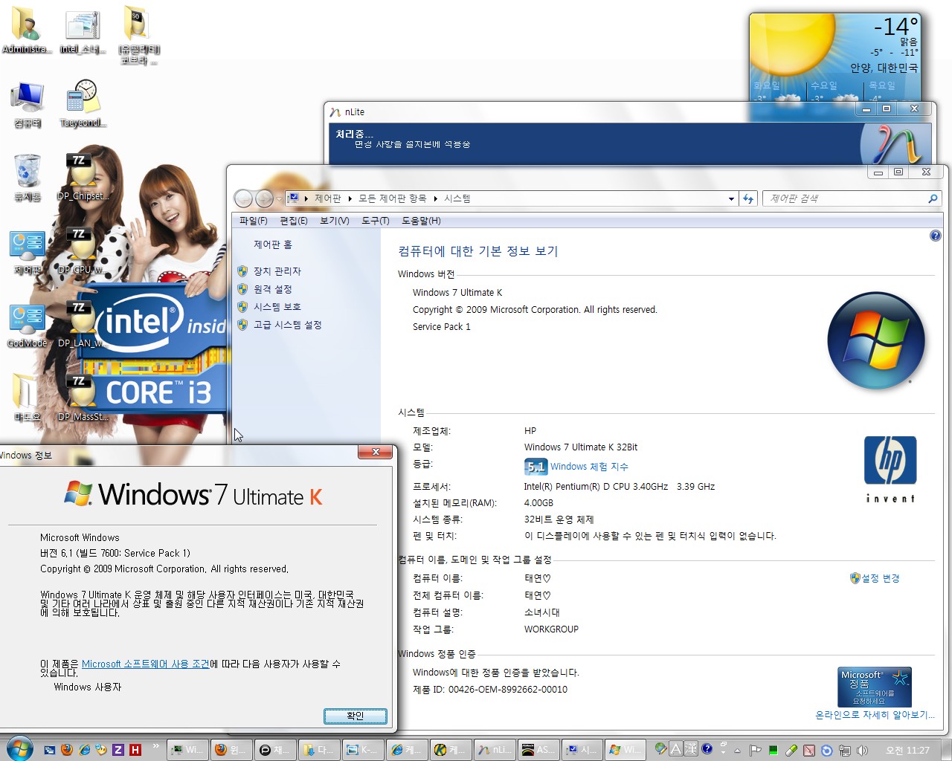
Task: Open Microsoft 소프트웨어 사용 조건 link
Action: pyautogui.click(x=146, y=664)
